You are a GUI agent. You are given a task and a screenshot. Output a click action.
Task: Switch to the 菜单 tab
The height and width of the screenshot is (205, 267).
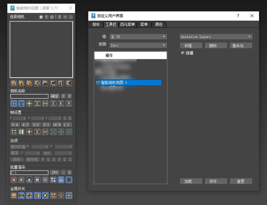[x=144, y=25]
